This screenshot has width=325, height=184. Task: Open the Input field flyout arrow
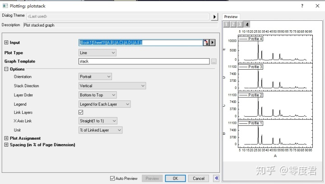coord(213,42)
